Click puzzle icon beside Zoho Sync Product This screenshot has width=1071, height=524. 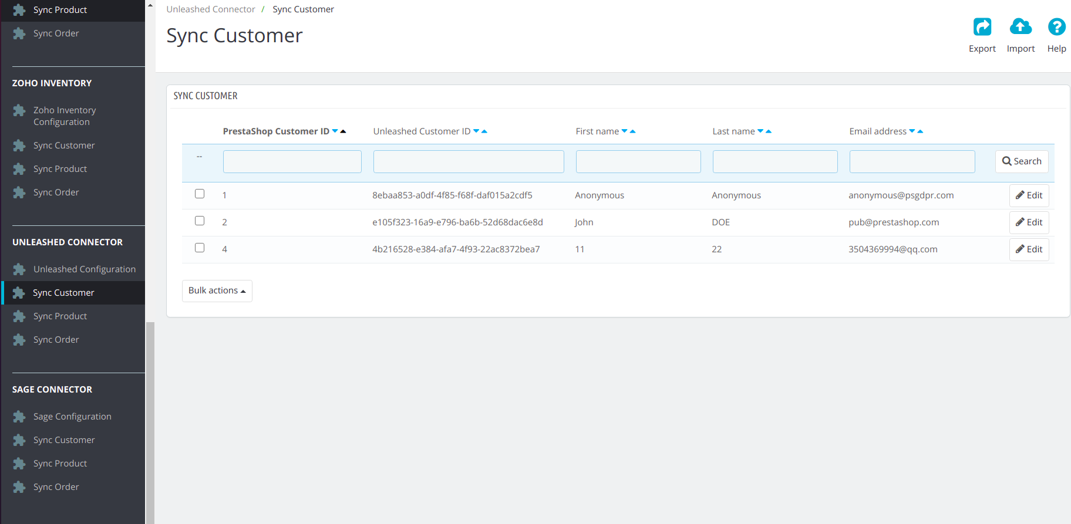(19, 169)
